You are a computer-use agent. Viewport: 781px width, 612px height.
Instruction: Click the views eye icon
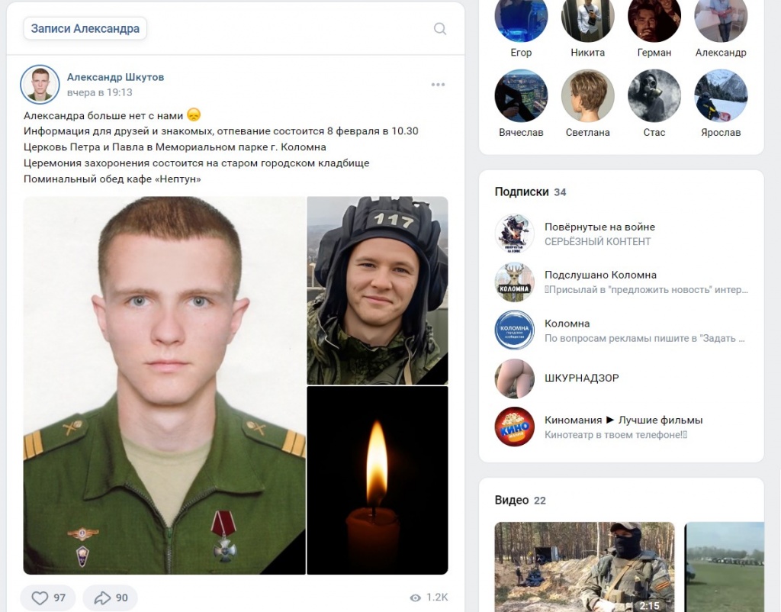416,598
